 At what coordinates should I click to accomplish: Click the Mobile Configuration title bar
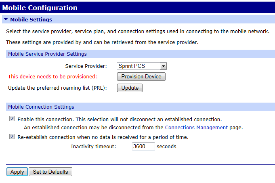[x=137, y=7]
